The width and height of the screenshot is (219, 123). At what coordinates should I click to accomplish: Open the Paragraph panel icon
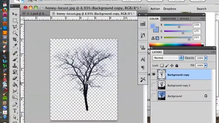point(143,68)
